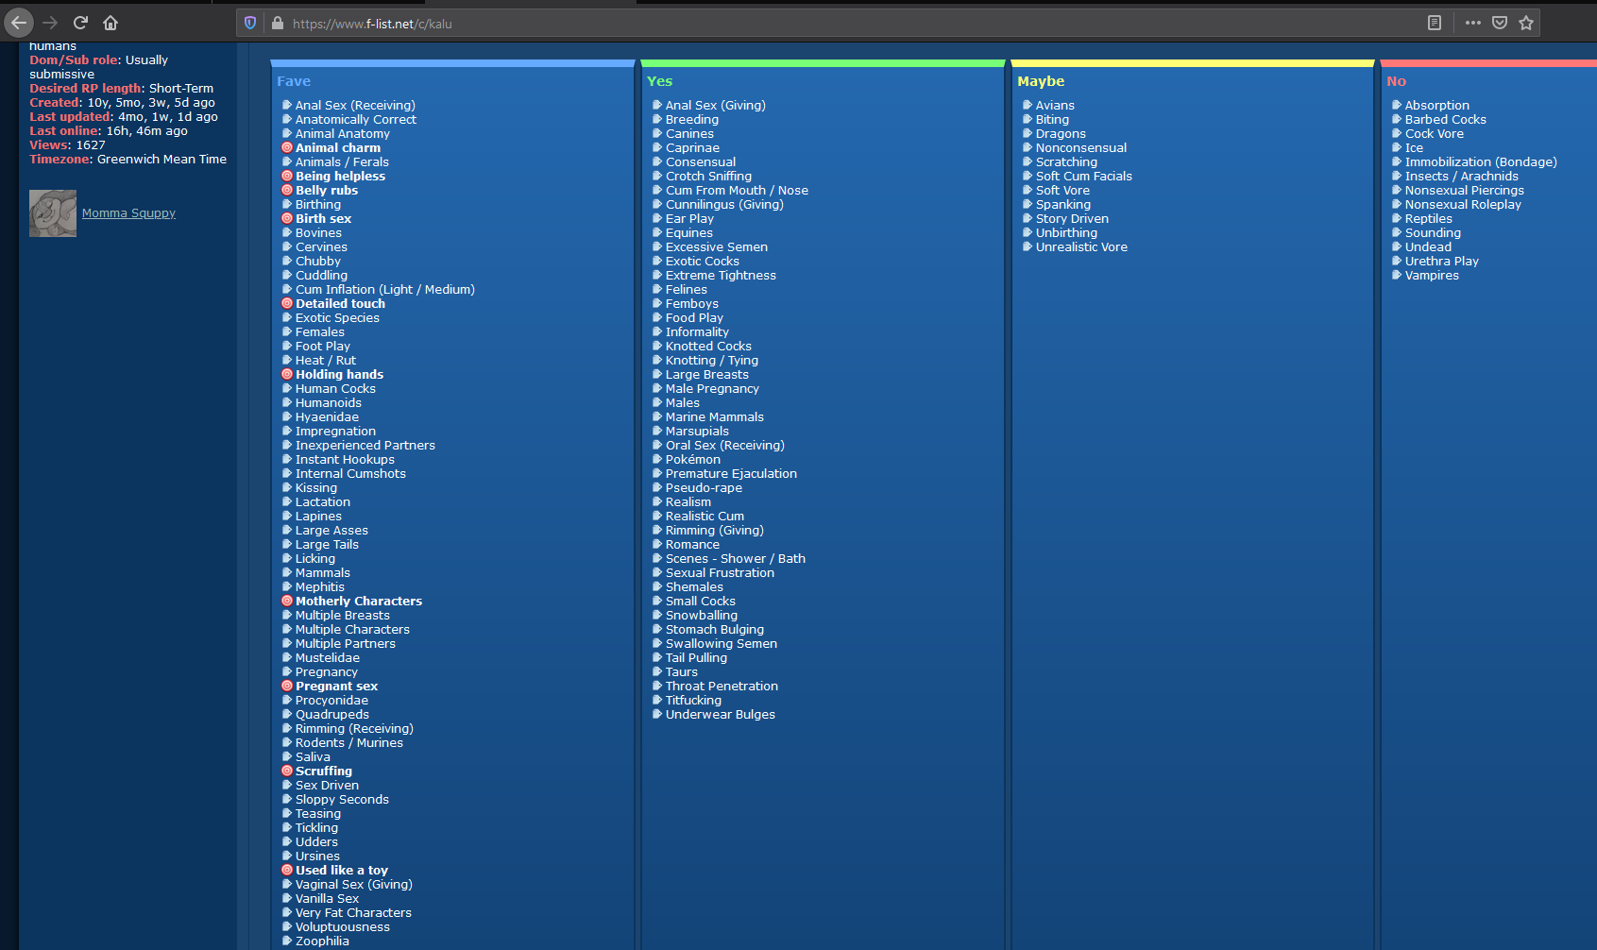
Task: Click the No column header
Action: click(x=1396, y=81)
